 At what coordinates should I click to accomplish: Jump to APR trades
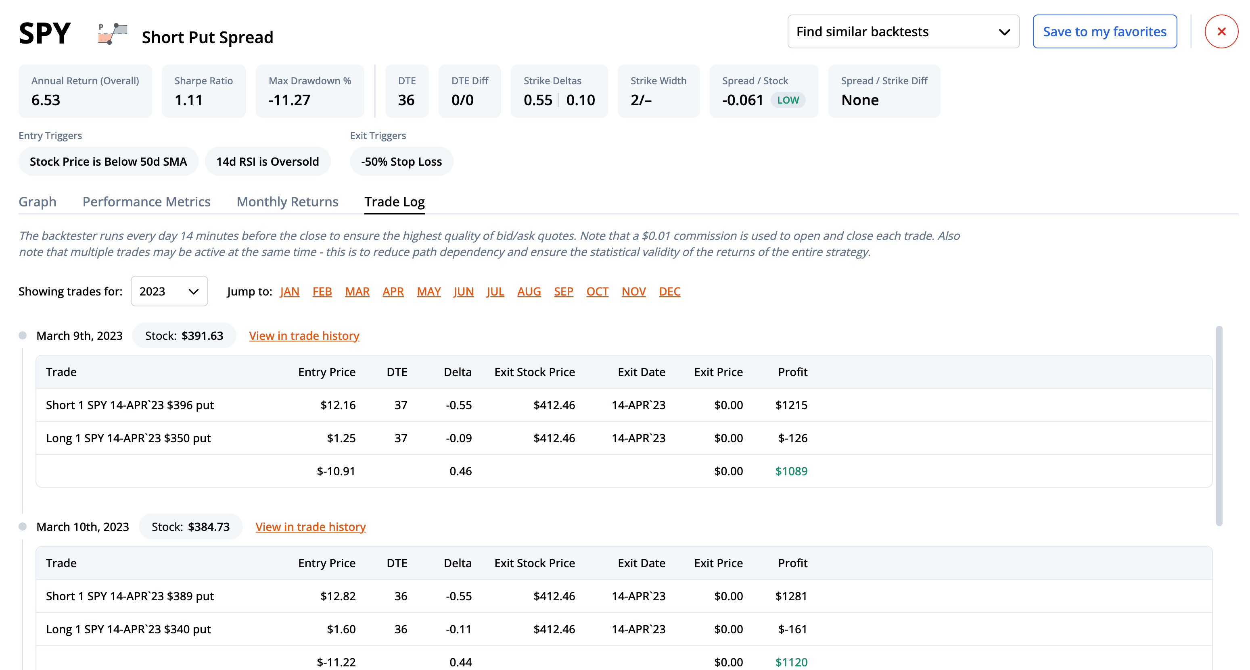pyautogui.click(x=393, y=291)
